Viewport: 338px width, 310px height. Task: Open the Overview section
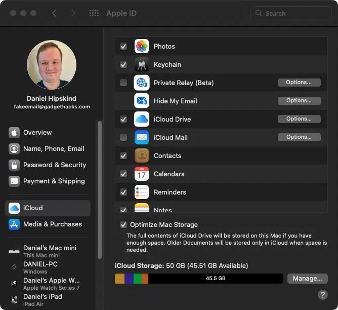(48, 132)
